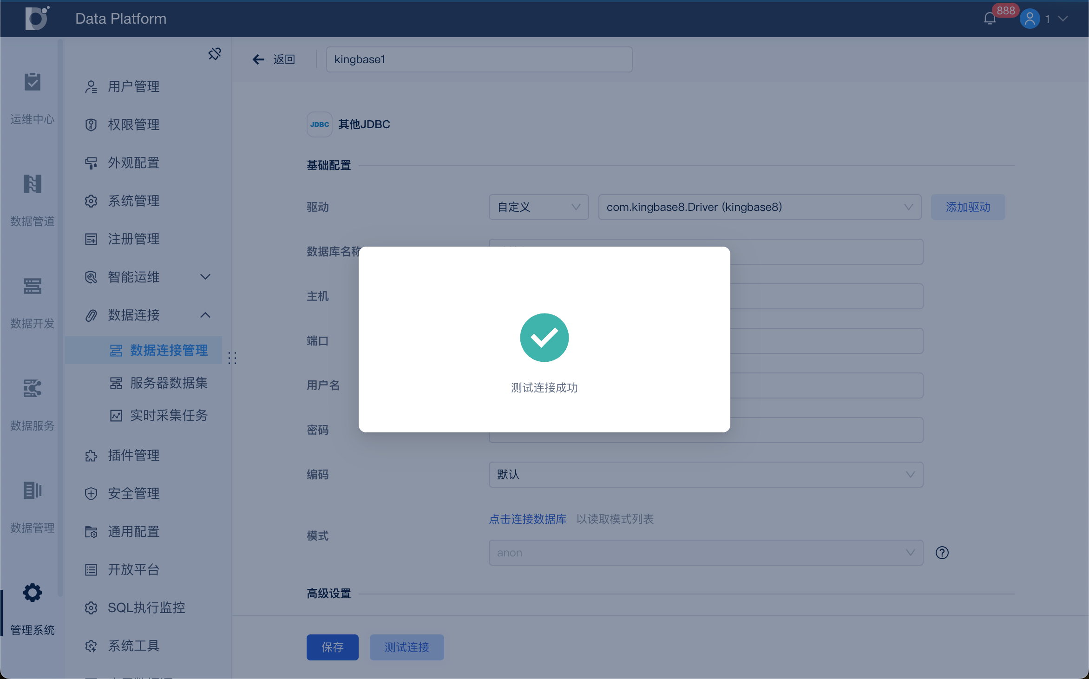This screenshot has height=679, width=1089.
Task: Select 服务器数据集 menu item
Action: point(168,383)
